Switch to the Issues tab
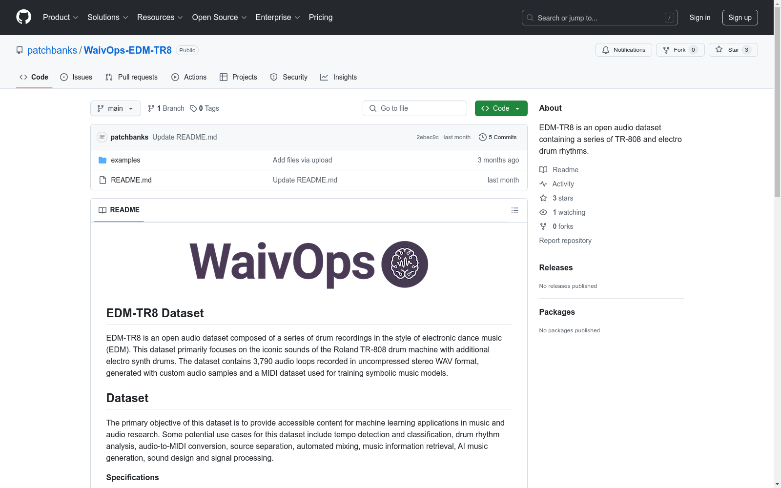781x488 pixels. pyautogui.click(x=76, y=77)
